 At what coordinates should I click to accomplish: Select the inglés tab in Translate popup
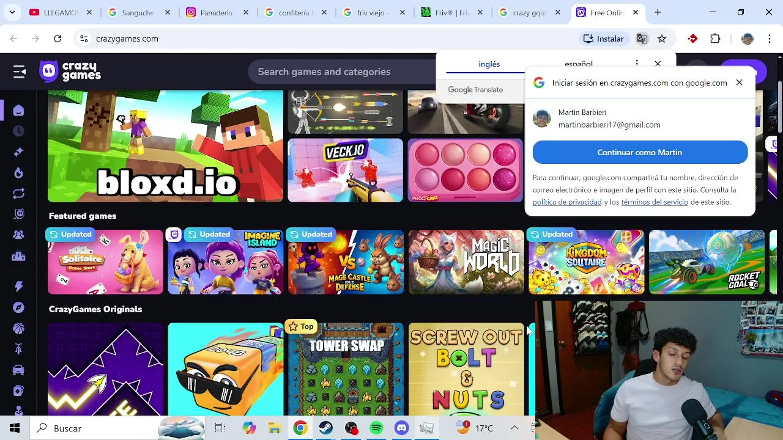489,64
